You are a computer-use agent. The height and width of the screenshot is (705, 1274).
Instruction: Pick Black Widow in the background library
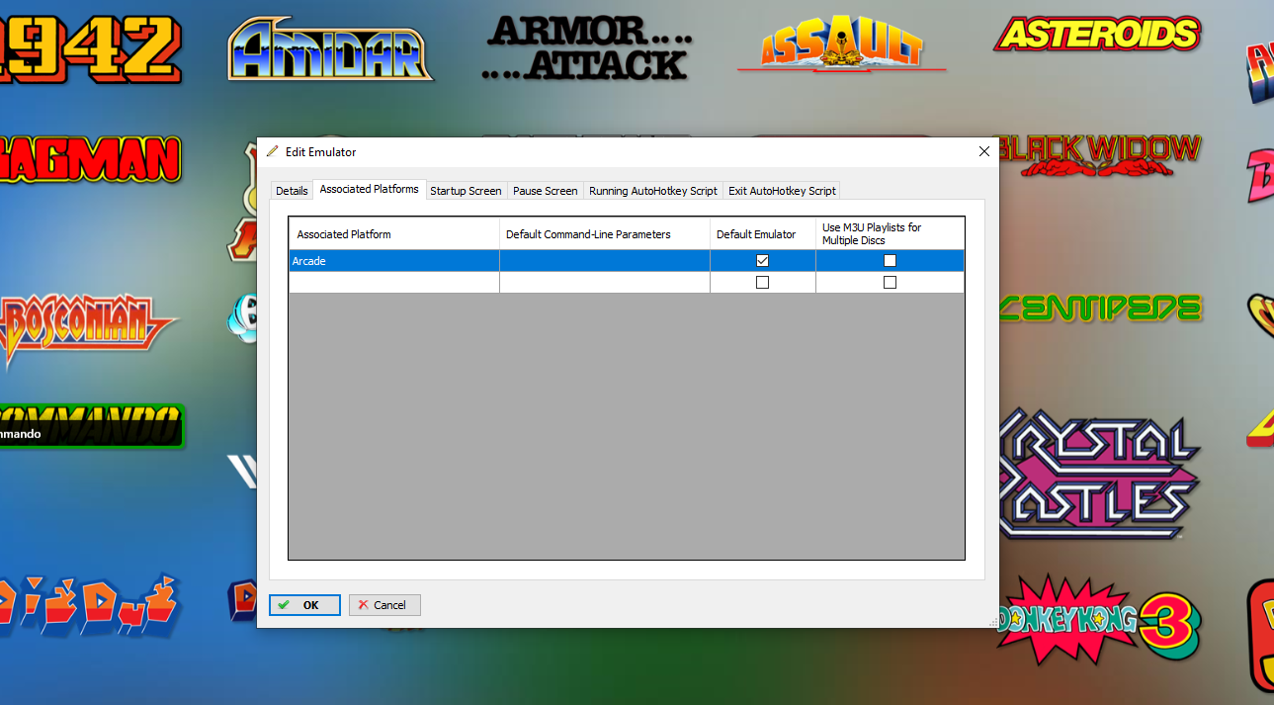[x=1099, y=156]
